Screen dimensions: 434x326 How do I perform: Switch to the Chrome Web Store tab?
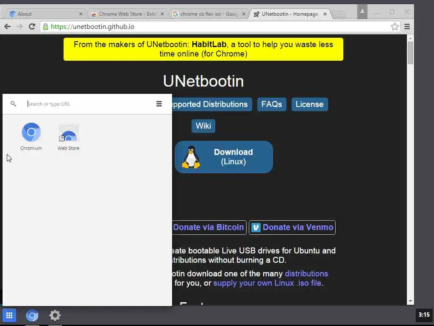127,14
